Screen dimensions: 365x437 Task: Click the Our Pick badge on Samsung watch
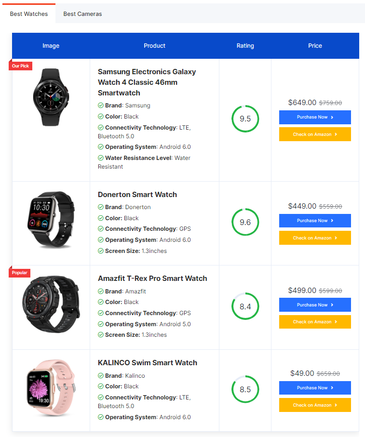(20, 66)
